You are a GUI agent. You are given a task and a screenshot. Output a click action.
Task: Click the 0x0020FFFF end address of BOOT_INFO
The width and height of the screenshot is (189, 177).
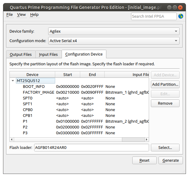92,86
